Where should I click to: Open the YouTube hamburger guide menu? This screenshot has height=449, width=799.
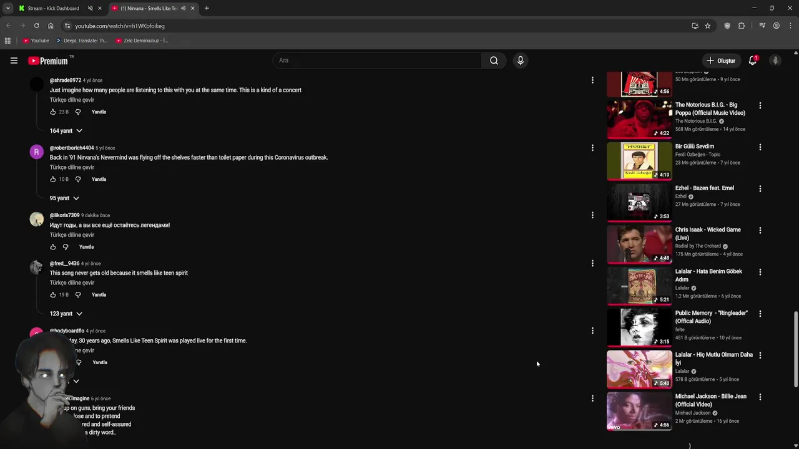14,60
